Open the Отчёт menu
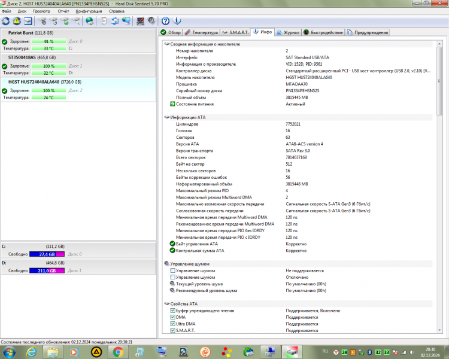The image size is (449, 359). click(x=63, y=11)
